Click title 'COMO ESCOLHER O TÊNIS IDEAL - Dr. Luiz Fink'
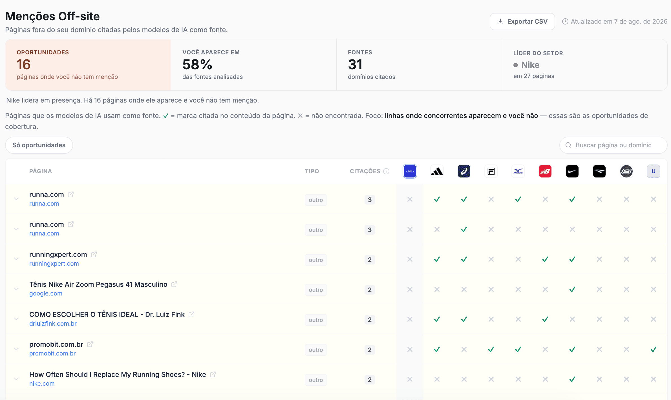The height and width of the screenshot is (400, 671). point(107,314)
